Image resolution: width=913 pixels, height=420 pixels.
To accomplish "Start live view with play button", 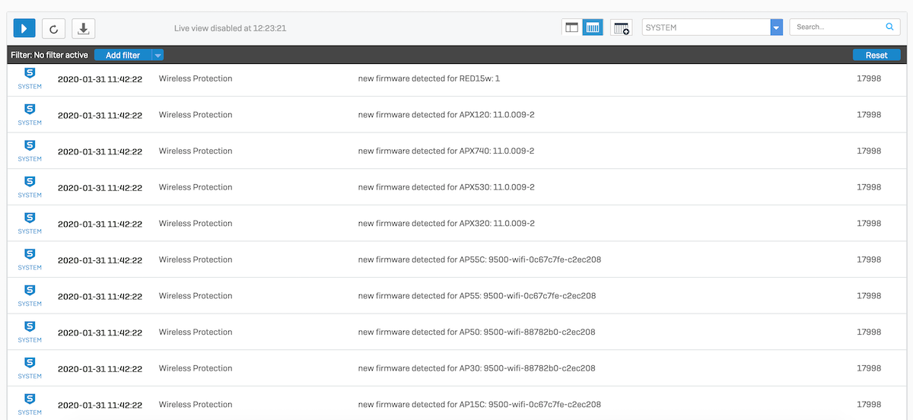I will coord(24,28).
